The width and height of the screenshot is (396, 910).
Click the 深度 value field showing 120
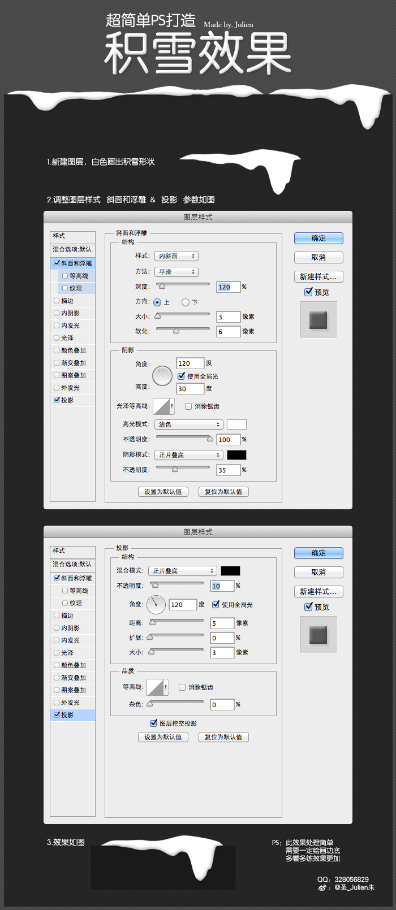[229, 287]
